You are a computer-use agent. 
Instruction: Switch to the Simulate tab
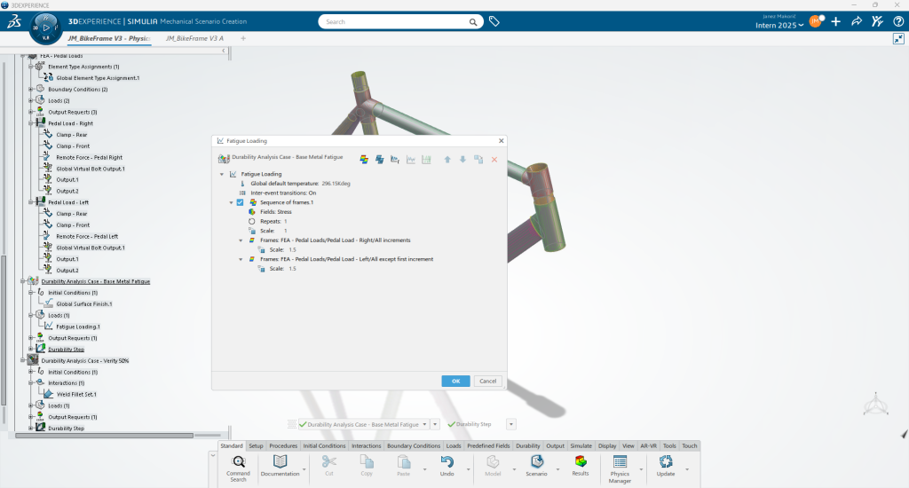(581, 446)
